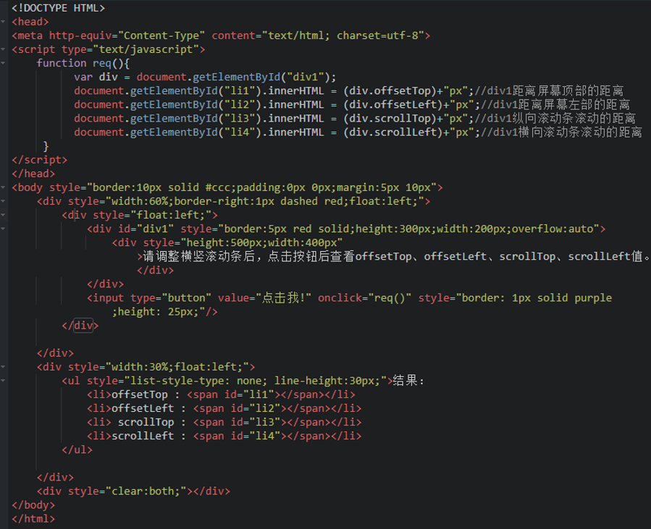Click value="点击我!" attribute
This screenshot has width=651, height=529.
tap(264, 298)
